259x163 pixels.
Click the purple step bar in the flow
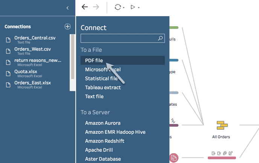(174, 125)
